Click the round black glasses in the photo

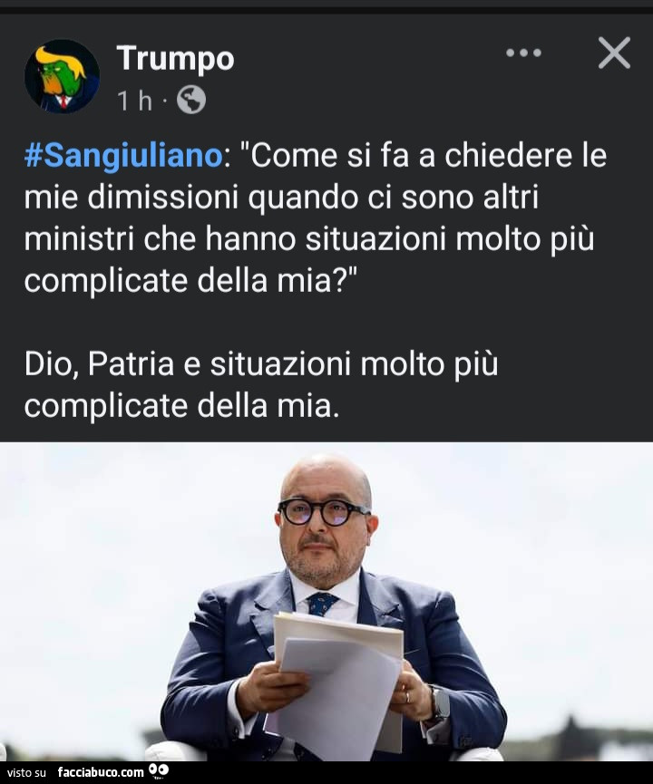pyautogui.click(x=324, y=511)
